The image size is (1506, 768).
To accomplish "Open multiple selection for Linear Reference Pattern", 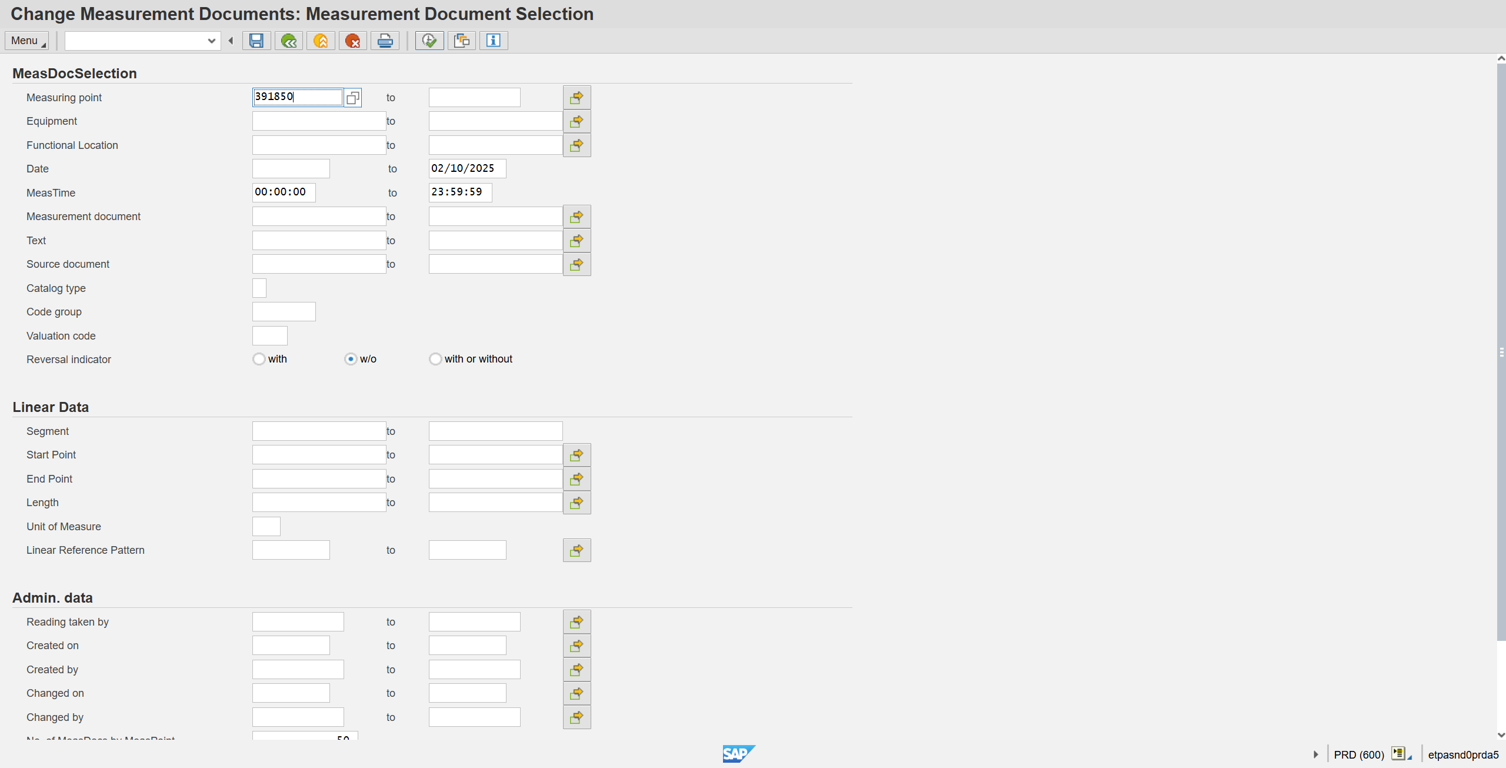I will pyautogui.click(x=577, y=550).
